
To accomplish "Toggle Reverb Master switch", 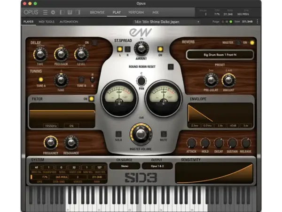I will [x=238, y=43].
